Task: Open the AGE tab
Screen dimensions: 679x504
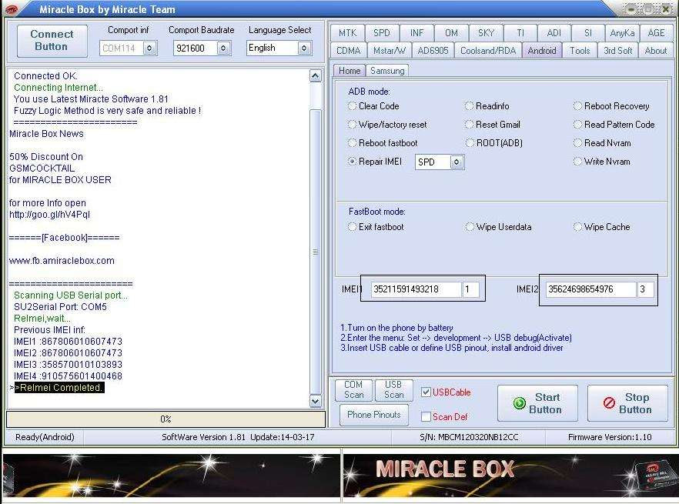Action: click(x=656, y=33)
